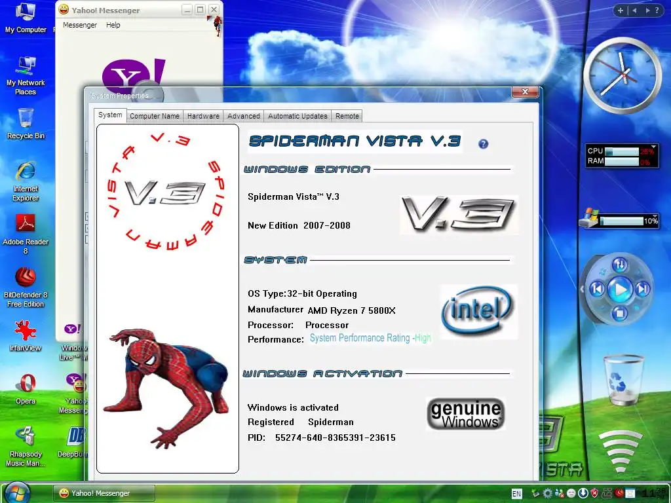Viewport: 671px width, 503px height.
Task: Maximize the Yahoo! Messenger window
Action: (201, 9)
